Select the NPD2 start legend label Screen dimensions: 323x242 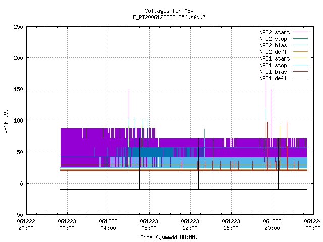click(275, 32)
